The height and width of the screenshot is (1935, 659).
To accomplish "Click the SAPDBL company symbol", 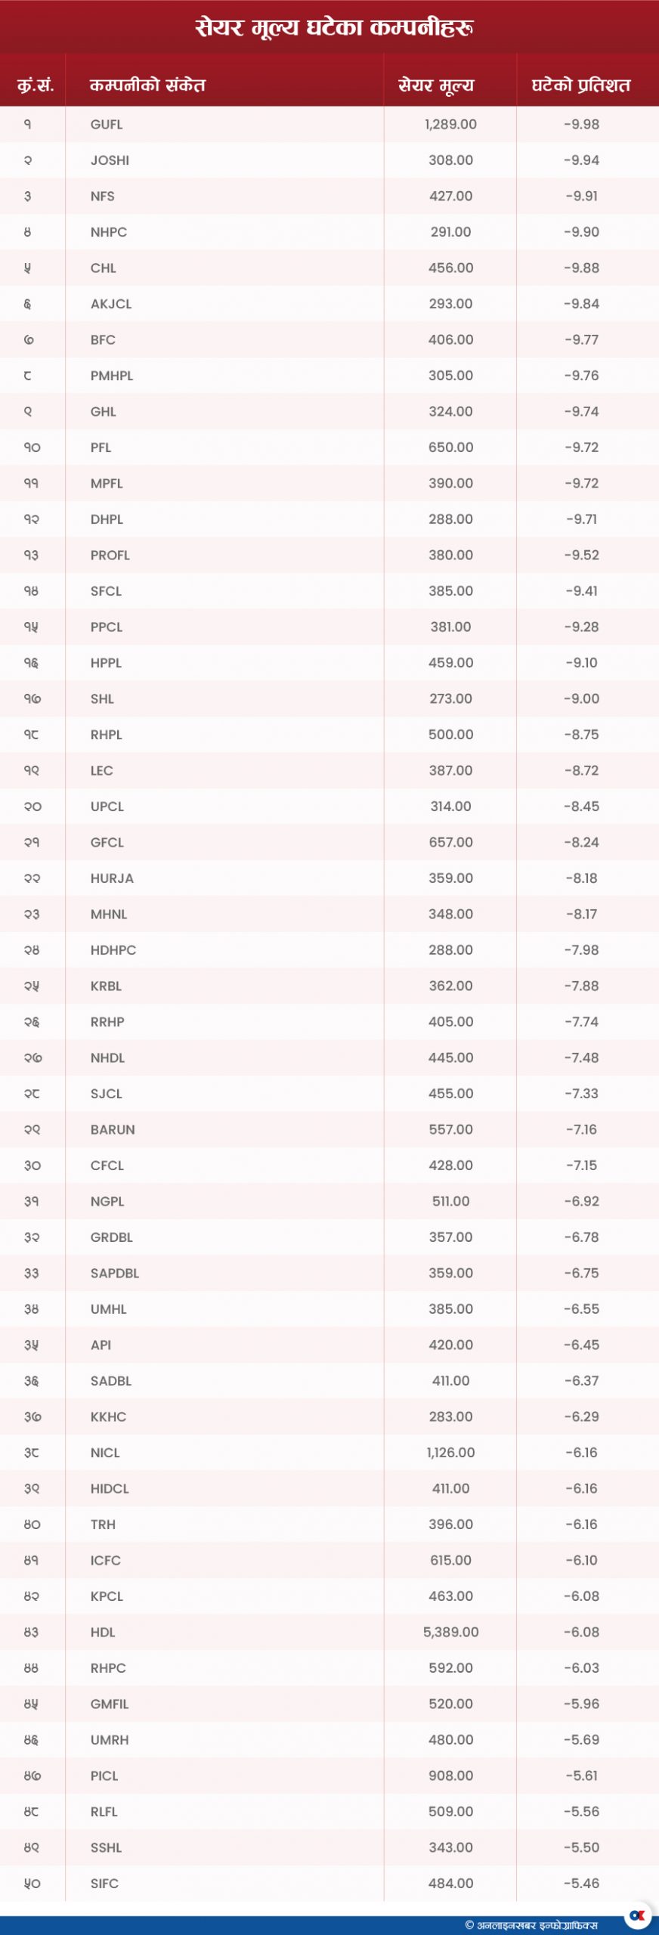I will 115,1273.
